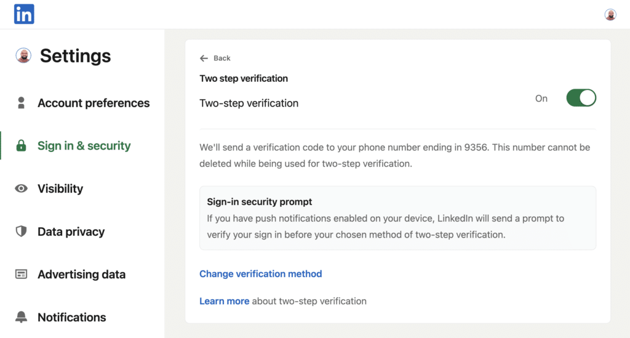Click the person icon for Account preferences

[x=22, y=103]
